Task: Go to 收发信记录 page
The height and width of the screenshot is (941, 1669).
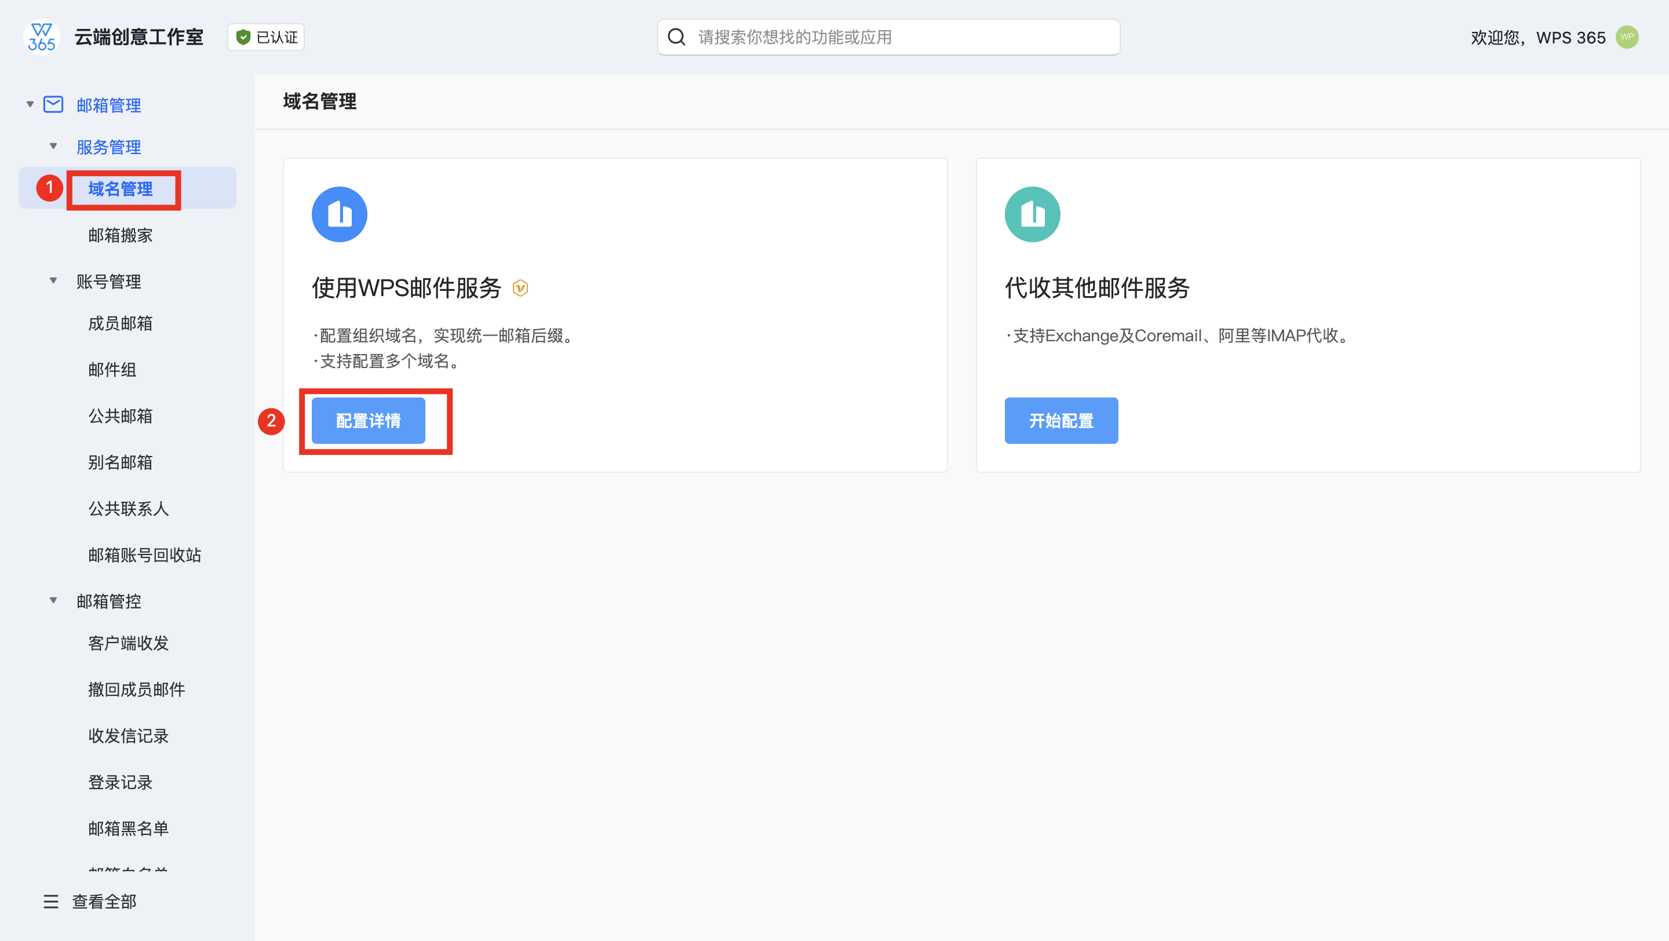Action: click(x=128, y=736)
